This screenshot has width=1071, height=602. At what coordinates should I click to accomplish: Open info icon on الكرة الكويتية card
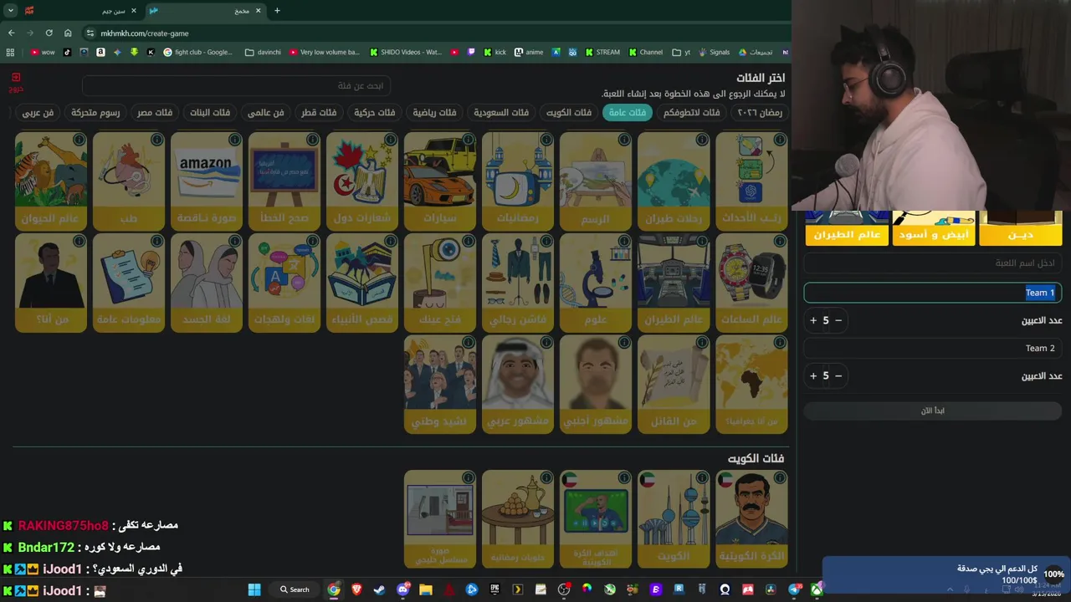pyautogui.click(x=779, y=477)
